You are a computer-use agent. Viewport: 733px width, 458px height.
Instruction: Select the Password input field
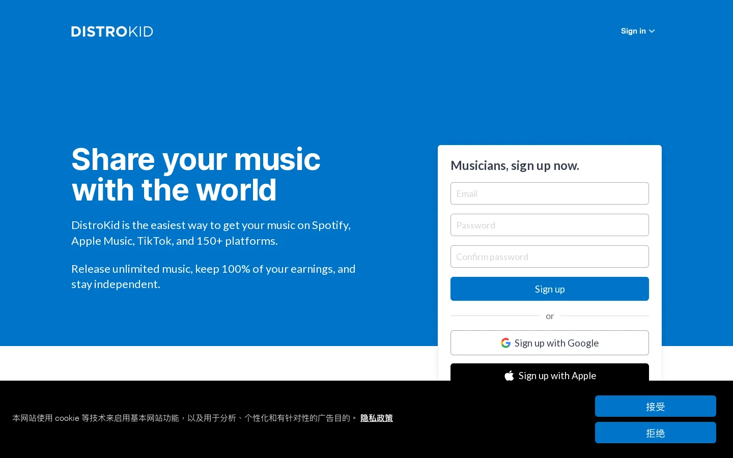click(x=550, y=225)
